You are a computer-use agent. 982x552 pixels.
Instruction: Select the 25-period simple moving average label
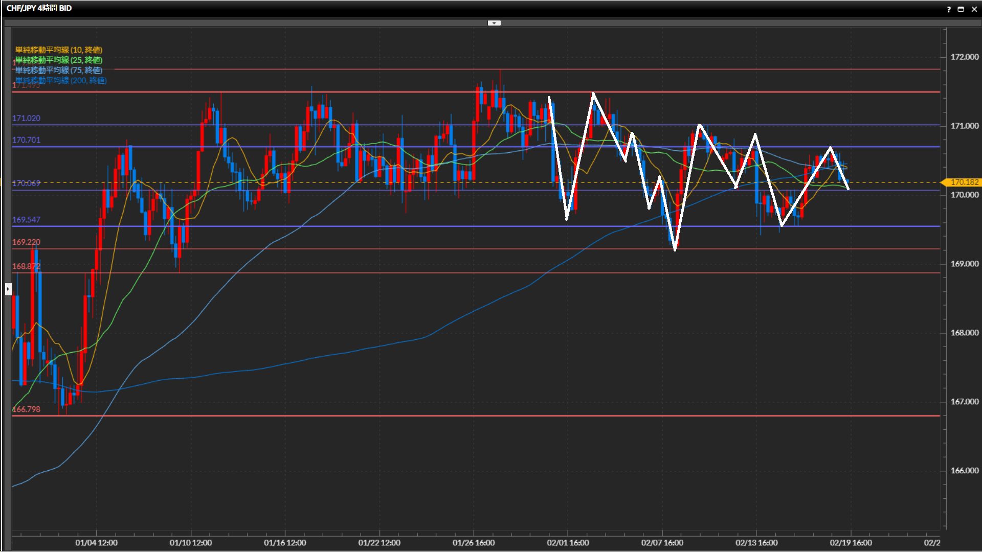(x=59, y=60)
